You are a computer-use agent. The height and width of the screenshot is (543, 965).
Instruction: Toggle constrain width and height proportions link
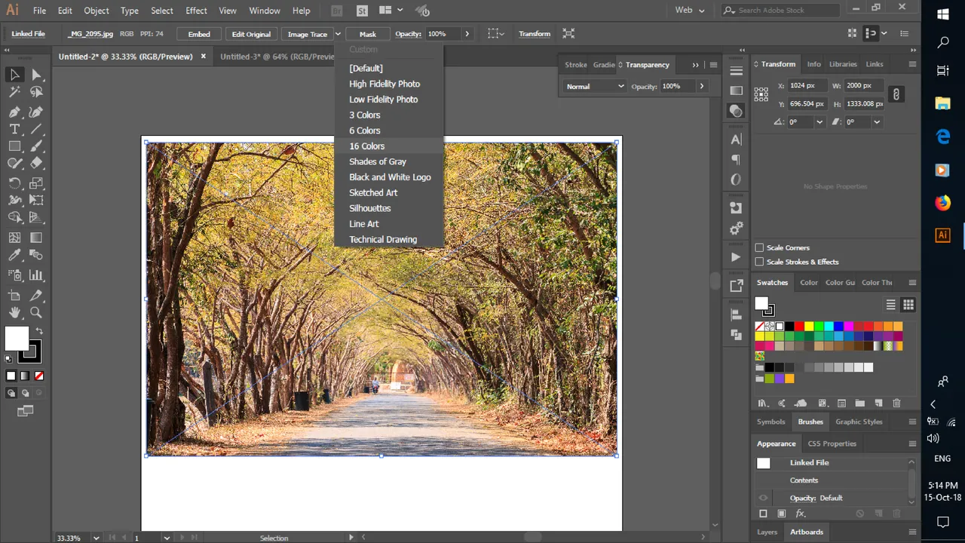pos(896,94)
